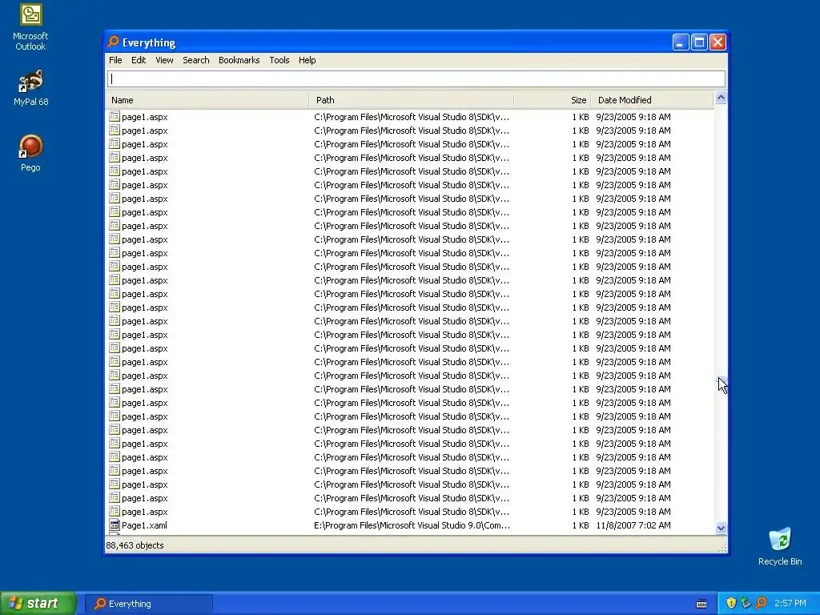The width and height of the screenshot is (820, 615).
Task: Click the Everything taskbar button
Action: click(148, 604)
